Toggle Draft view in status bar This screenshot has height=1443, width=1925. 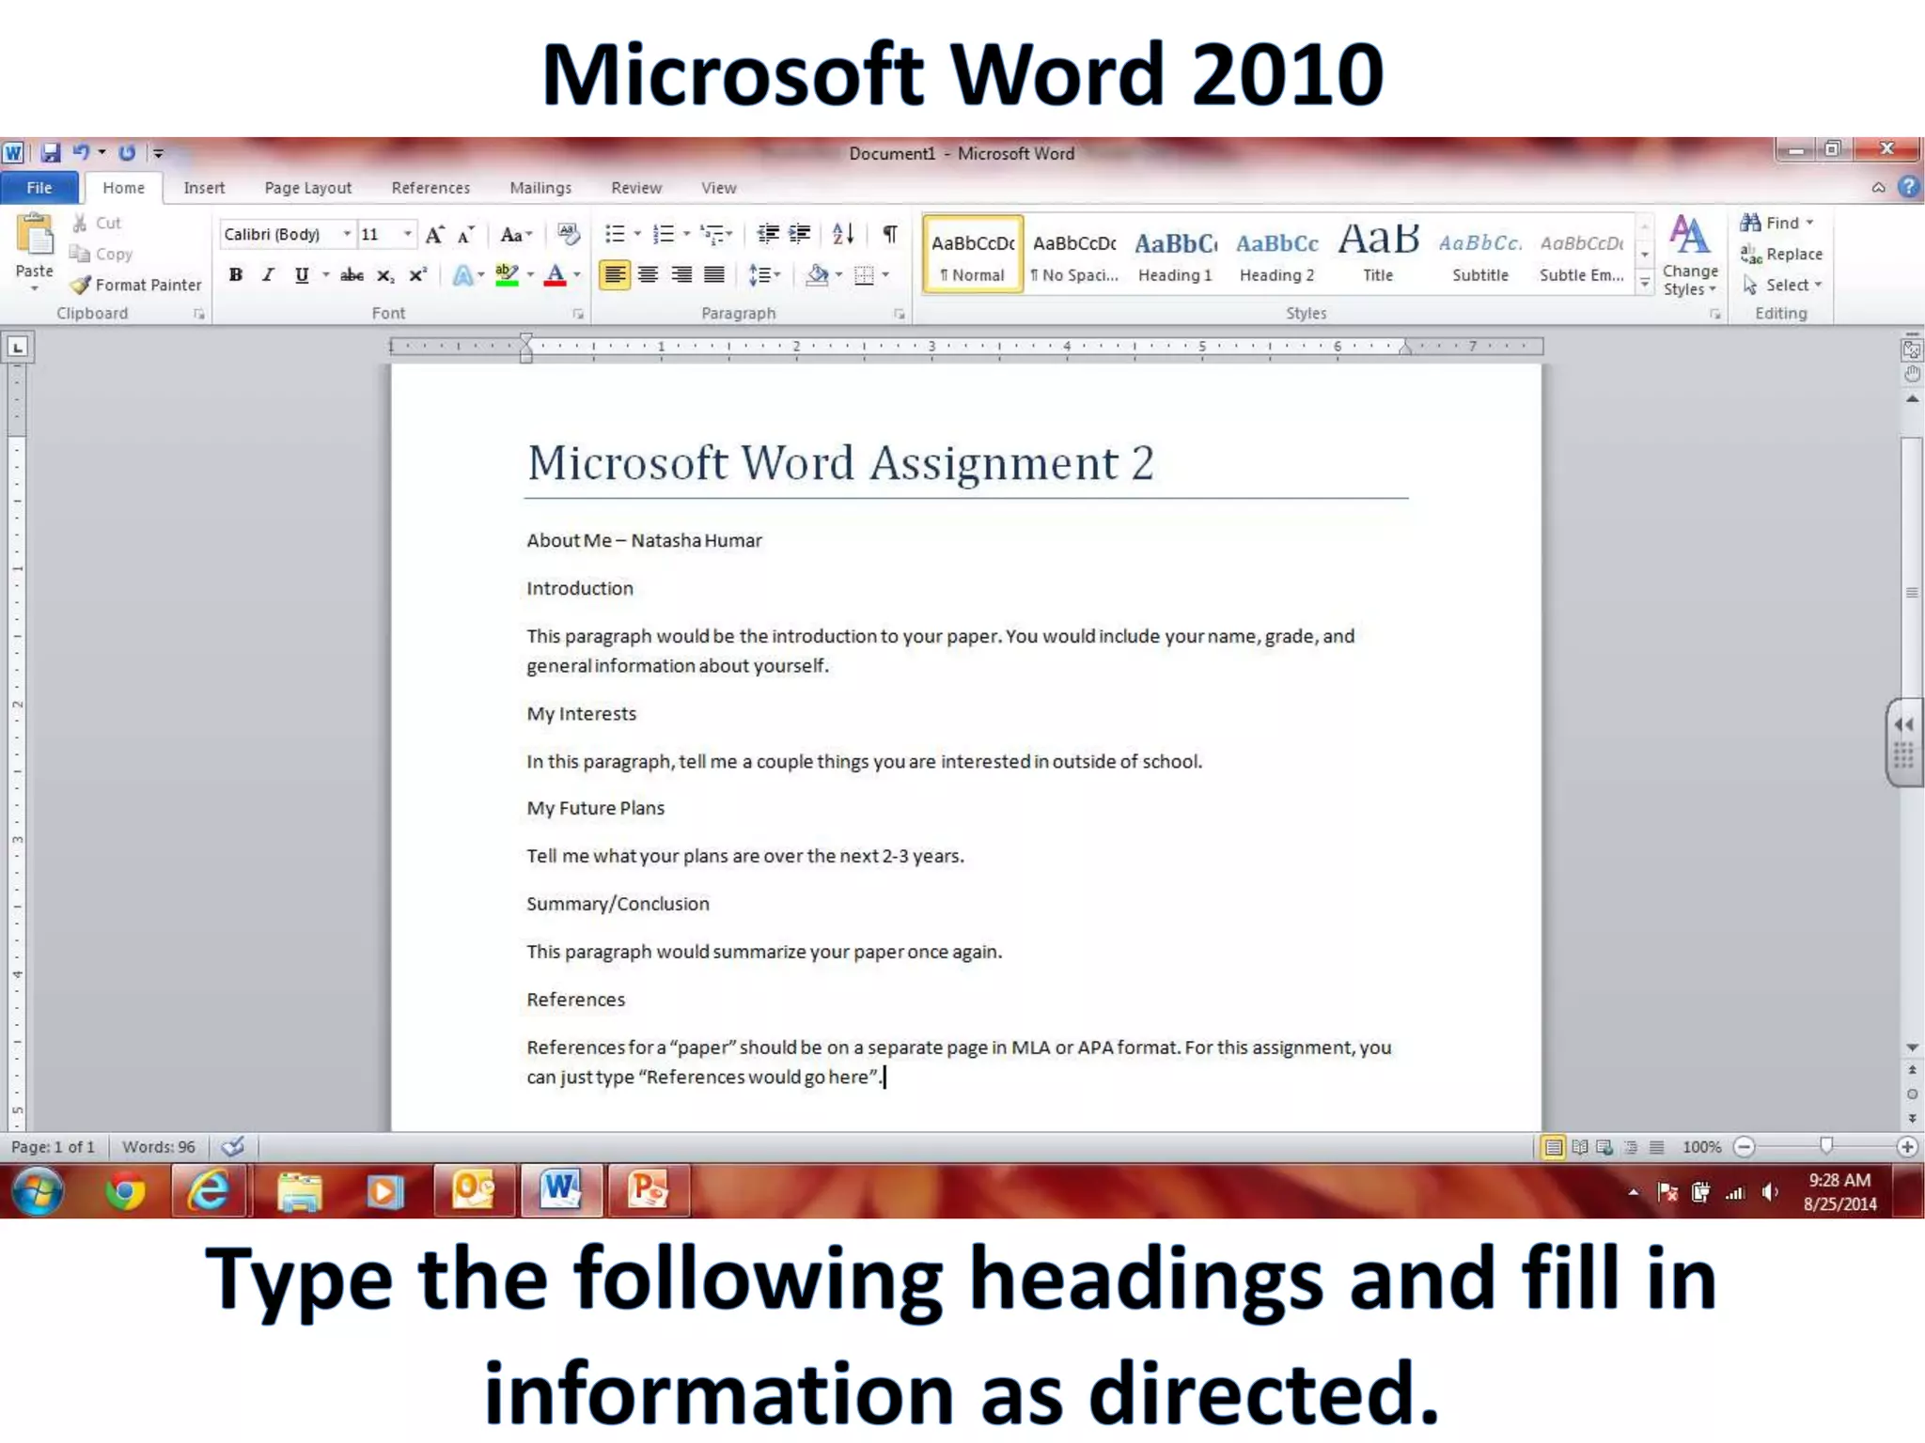(1656, 1147)
